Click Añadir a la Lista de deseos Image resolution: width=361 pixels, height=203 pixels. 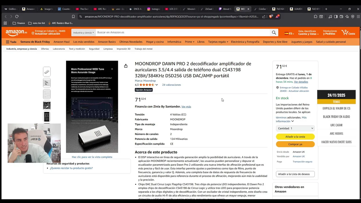click(x=295, y=174)
